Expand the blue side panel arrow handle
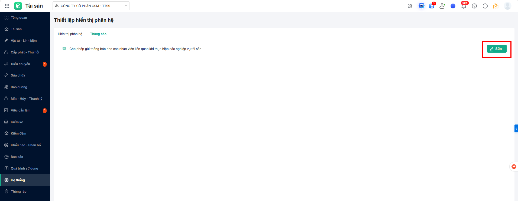This screenshot has width=518, height=201. coord(516,129)
